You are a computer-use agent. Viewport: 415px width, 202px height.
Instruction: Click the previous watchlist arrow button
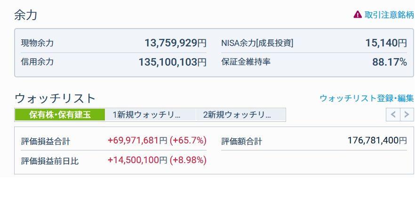[x=393, y=115]
